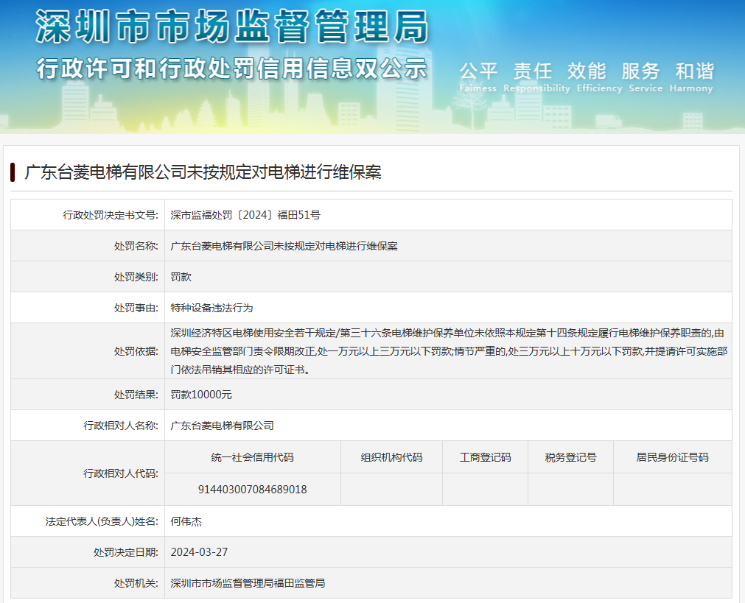Select the 处罚名称 value cell text

pos(284,246)
